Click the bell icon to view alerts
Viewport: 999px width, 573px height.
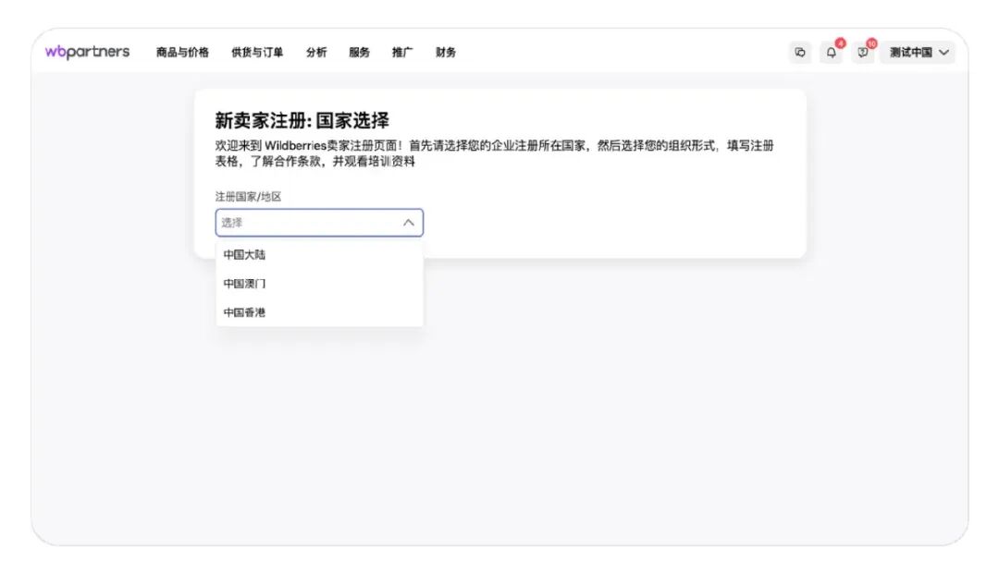(x=831, y=54)
